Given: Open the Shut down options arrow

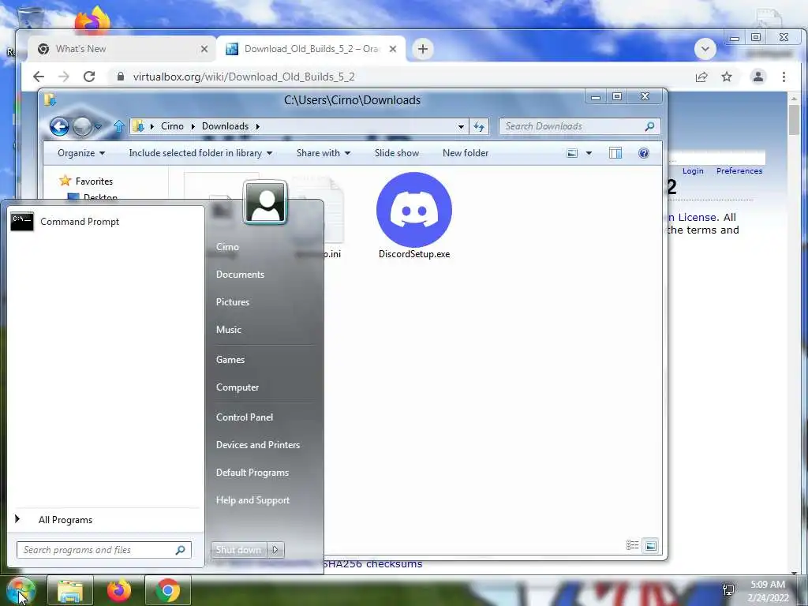Looking at the screenshot, I should [x=275, y=550].
